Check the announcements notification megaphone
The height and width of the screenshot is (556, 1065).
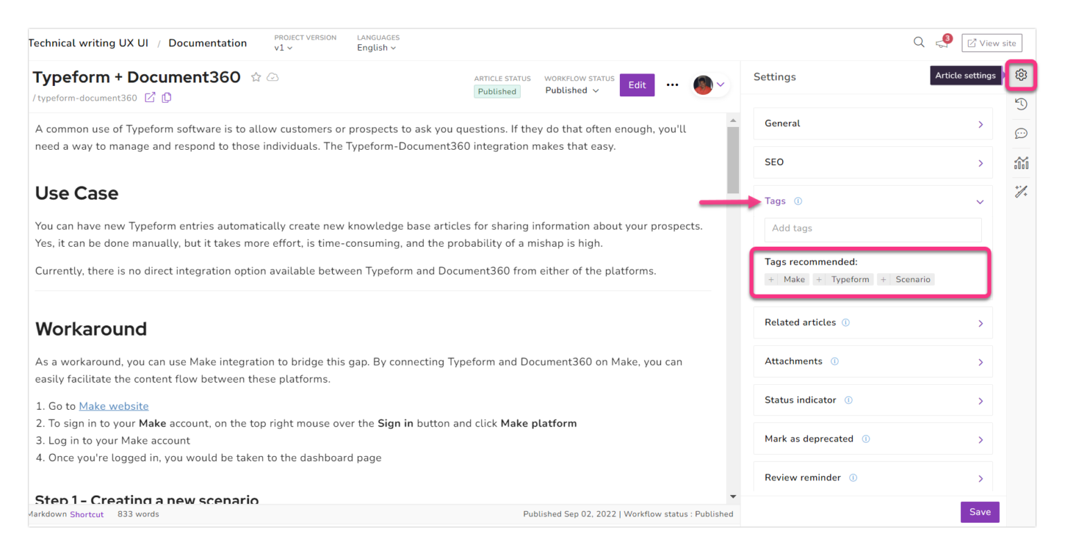tap(942, 43)
